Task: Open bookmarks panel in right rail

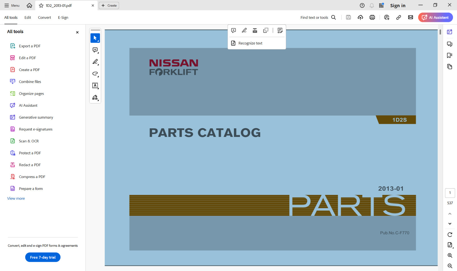Action: coord(450,55)
